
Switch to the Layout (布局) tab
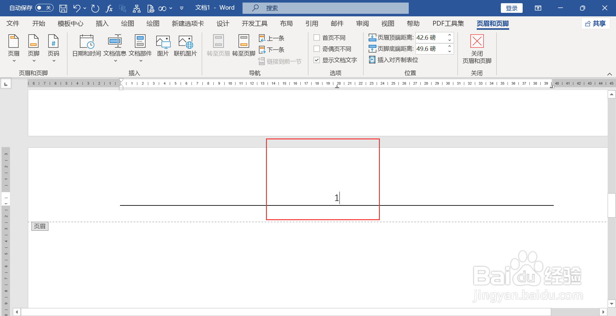[286, 23]
